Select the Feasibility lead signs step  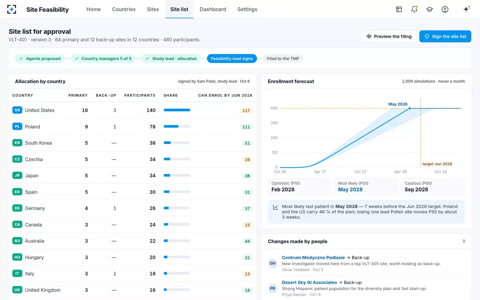coord(232,59)
